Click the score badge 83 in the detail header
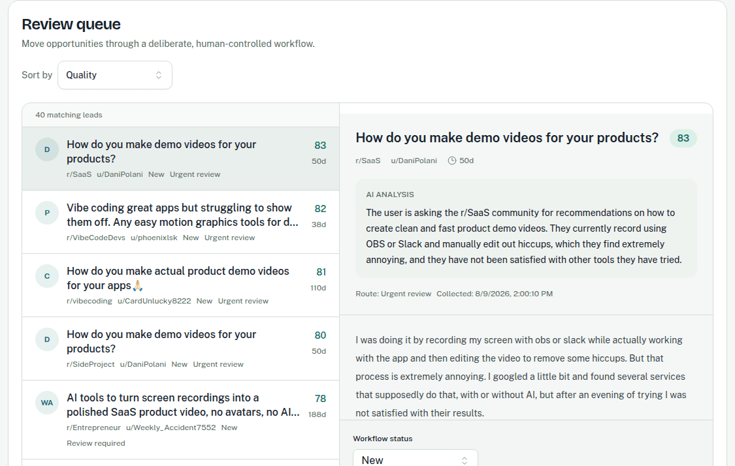The image size is (735, 466). (x=683, y=138)
